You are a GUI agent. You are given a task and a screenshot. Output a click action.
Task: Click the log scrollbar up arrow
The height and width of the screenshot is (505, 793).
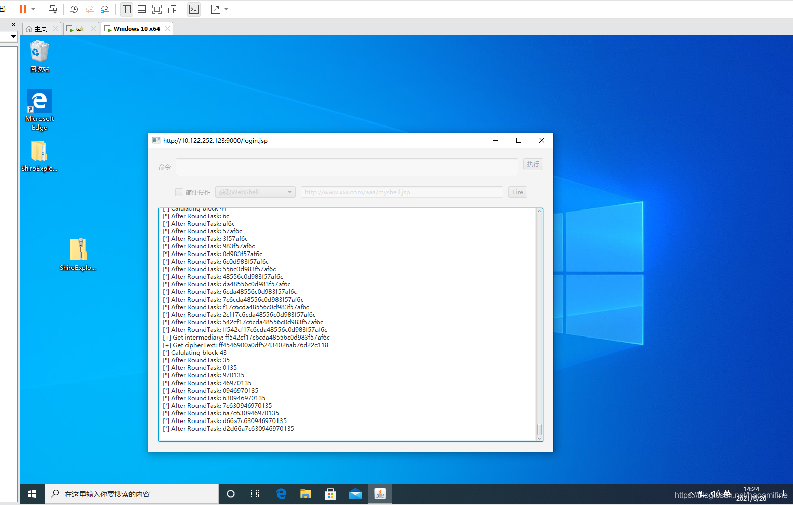[x=539, y=212]
